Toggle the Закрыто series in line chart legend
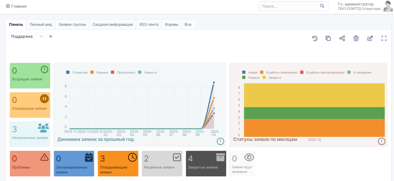This screenshot has width=394, height=181. point(147,72)
